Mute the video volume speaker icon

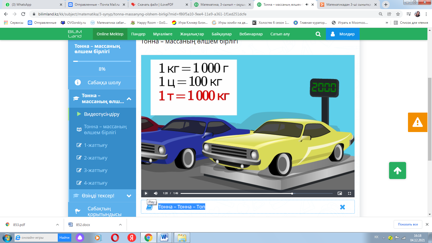(156, 193)
